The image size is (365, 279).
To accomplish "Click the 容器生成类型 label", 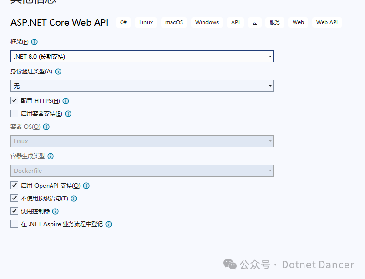I will pos(28,156).
